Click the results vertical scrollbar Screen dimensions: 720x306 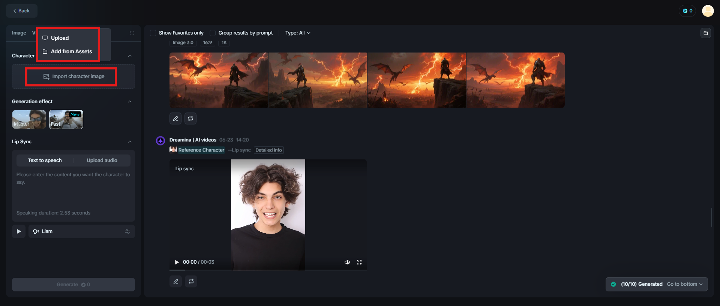(711, 217)
